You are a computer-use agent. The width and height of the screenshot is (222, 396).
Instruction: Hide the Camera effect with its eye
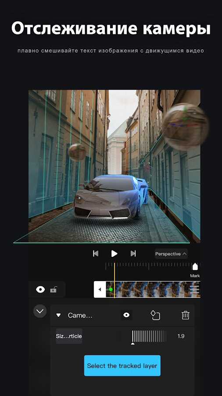(126, 315)
